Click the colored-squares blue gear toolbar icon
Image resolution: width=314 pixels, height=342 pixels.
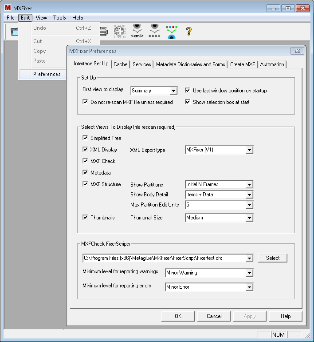pyautogui.click(x=172, y=32)
